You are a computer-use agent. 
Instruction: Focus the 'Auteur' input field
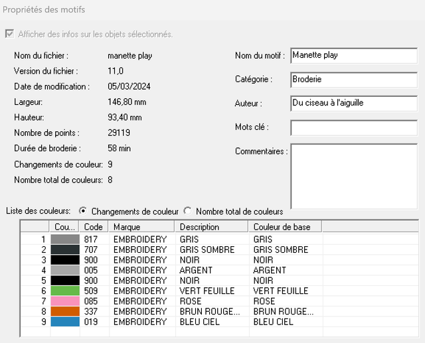[x=354, y=103]
